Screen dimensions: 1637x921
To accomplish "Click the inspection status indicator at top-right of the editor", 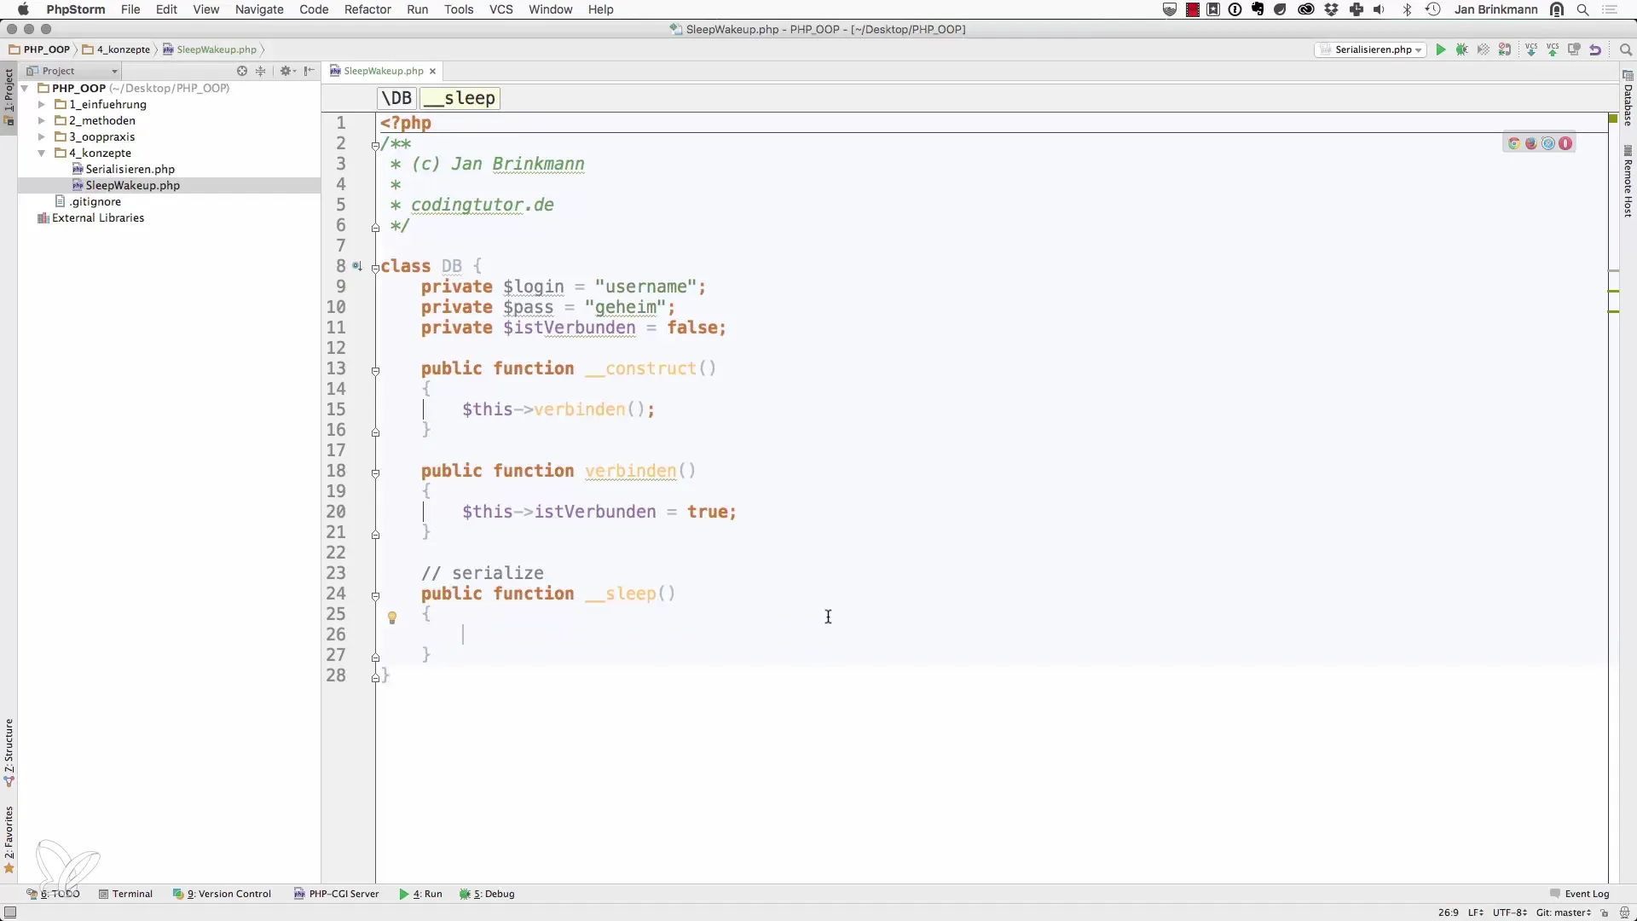I will pyautogui.click(x=1613, y=119).
